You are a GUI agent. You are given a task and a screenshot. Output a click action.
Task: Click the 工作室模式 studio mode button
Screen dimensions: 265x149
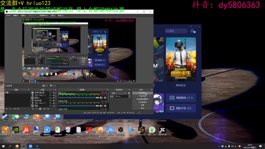(142, 102)
